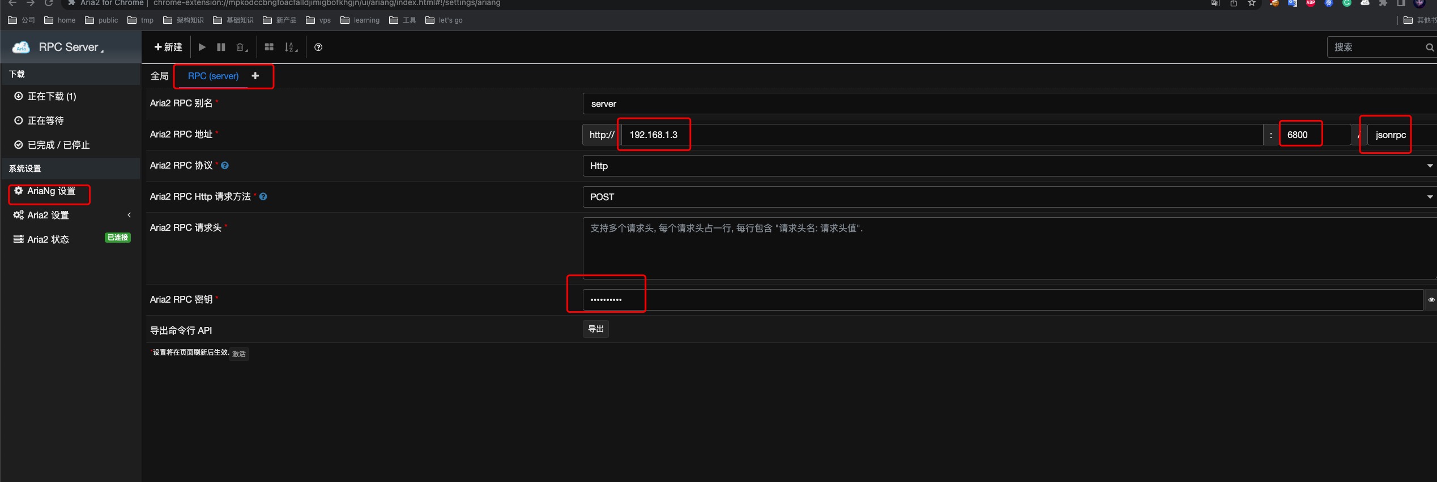Click the 导出 export button
The width and height of the screenshot is (1437, 482).
[x=596, y=329]
